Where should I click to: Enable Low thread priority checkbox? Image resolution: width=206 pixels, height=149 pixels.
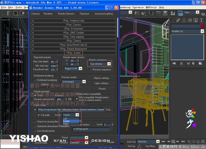click(x=35, y=131)
